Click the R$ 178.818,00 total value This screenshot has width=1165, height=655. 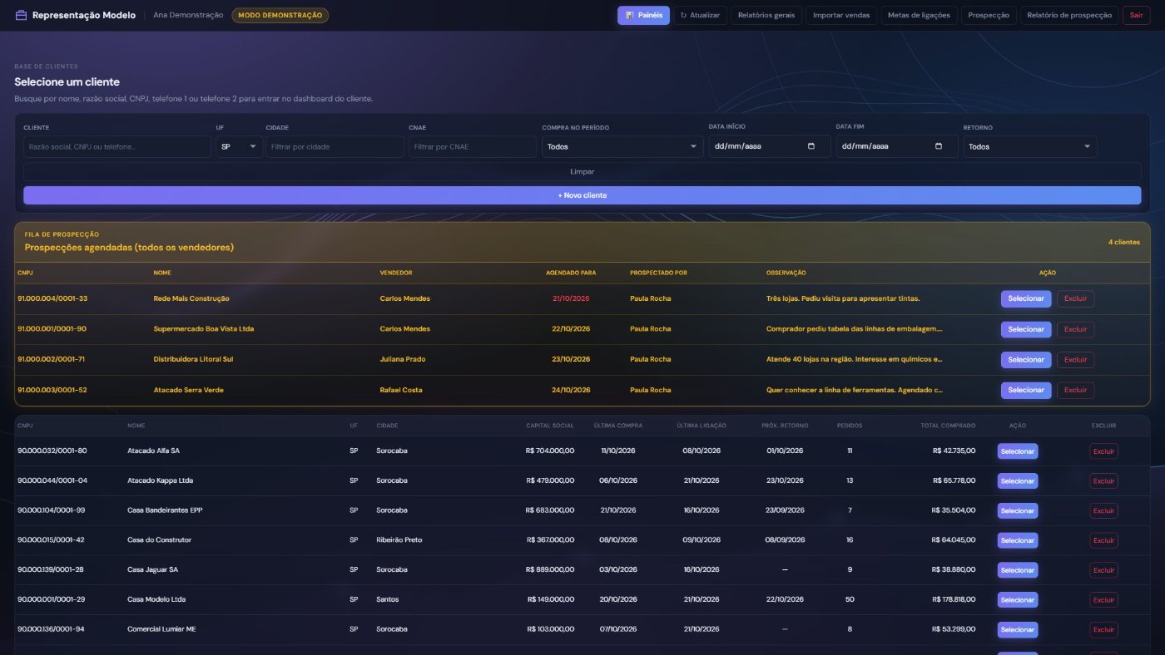(x=954, y=599)
